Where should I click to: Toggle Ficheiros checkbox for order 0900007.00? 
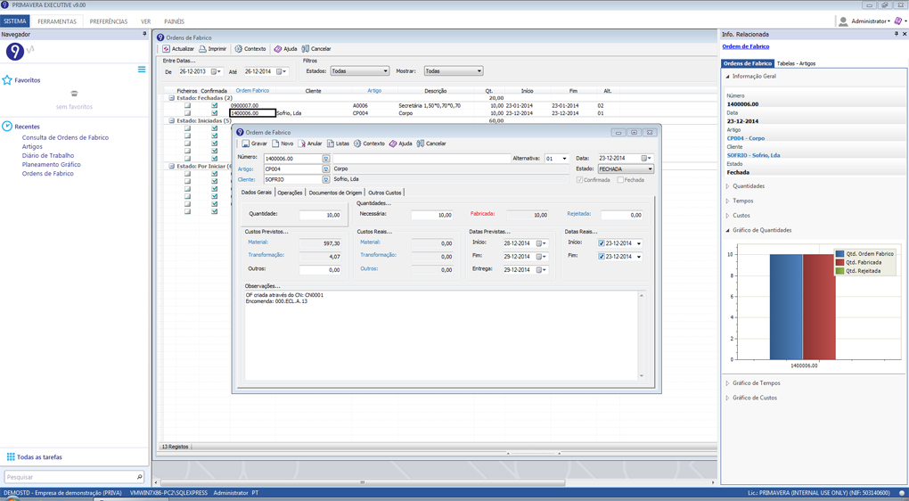click(187, 106)
